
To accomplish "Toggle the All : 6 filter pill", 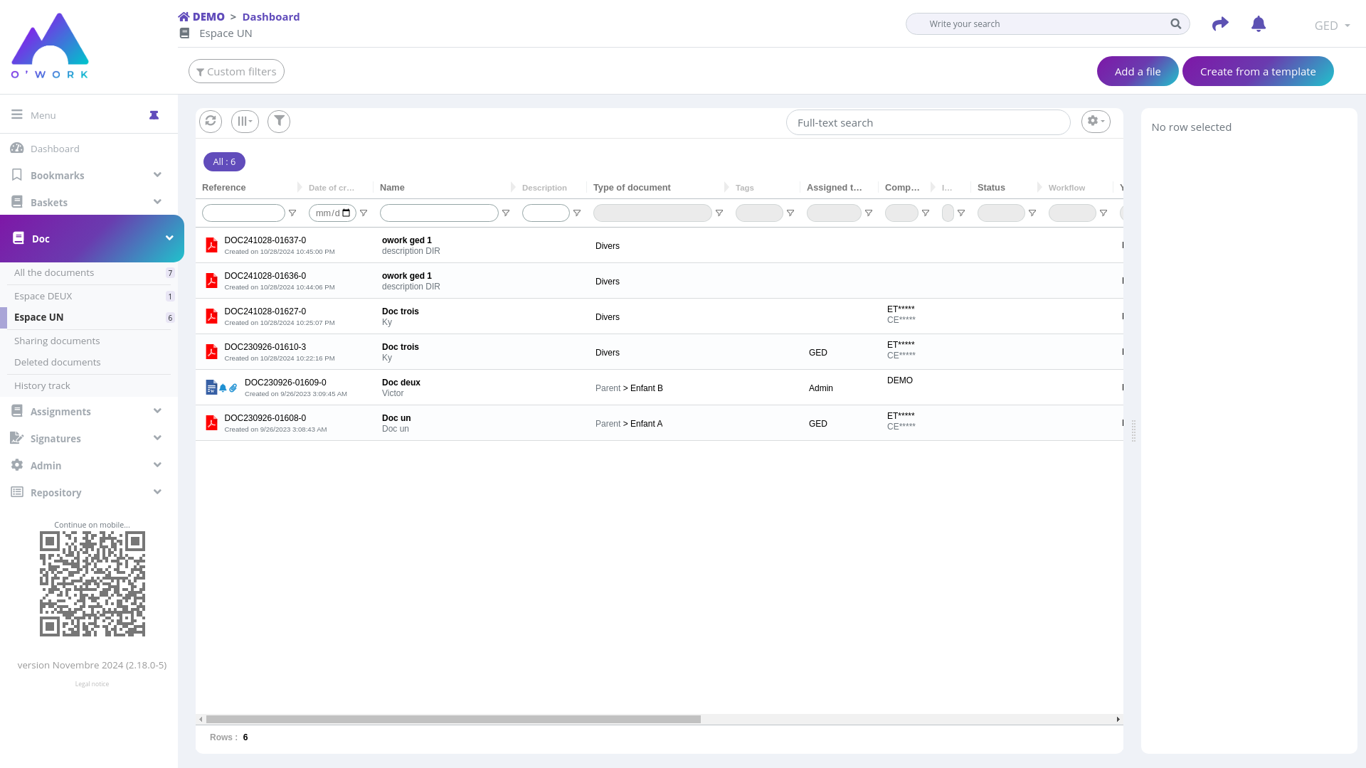I will pyautogui.click(x=224, y=162).
